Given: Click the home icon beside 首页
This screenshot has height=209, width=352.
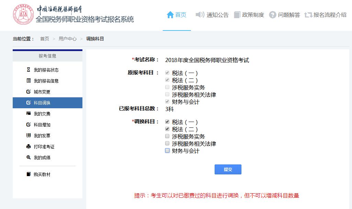Looking at the screenshot, I should pyautogui.click(x=170, y=15).
